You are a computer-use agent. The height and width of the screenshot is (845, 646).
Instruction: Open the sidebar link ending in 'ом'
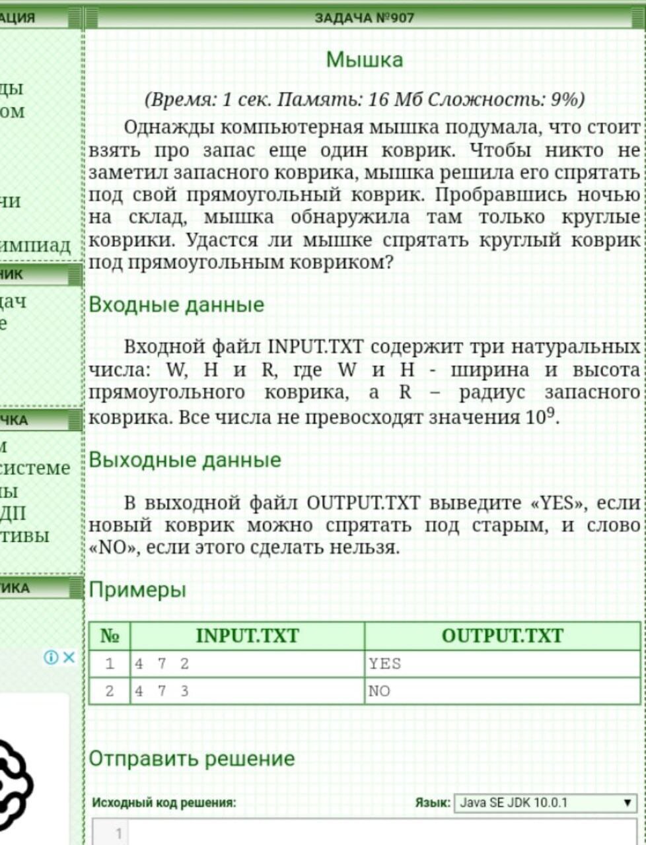[12, 112]
